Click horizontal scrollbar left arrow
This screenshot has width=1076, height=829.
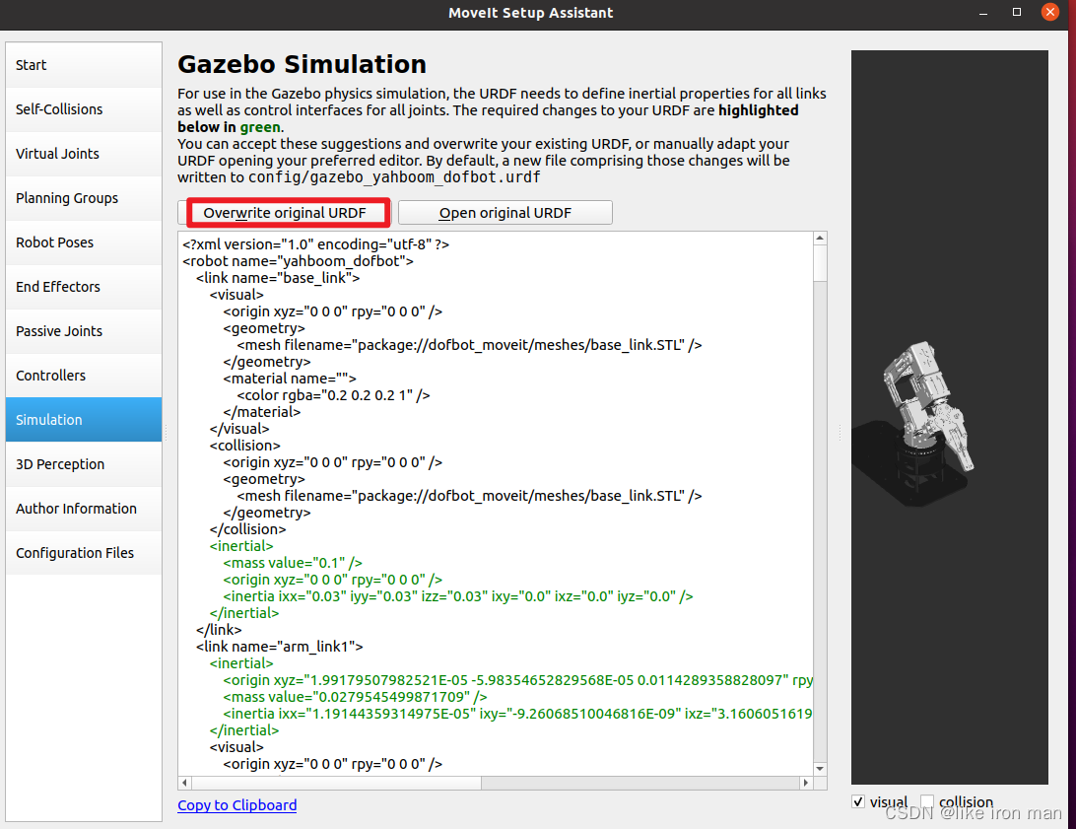pos(184,783)
